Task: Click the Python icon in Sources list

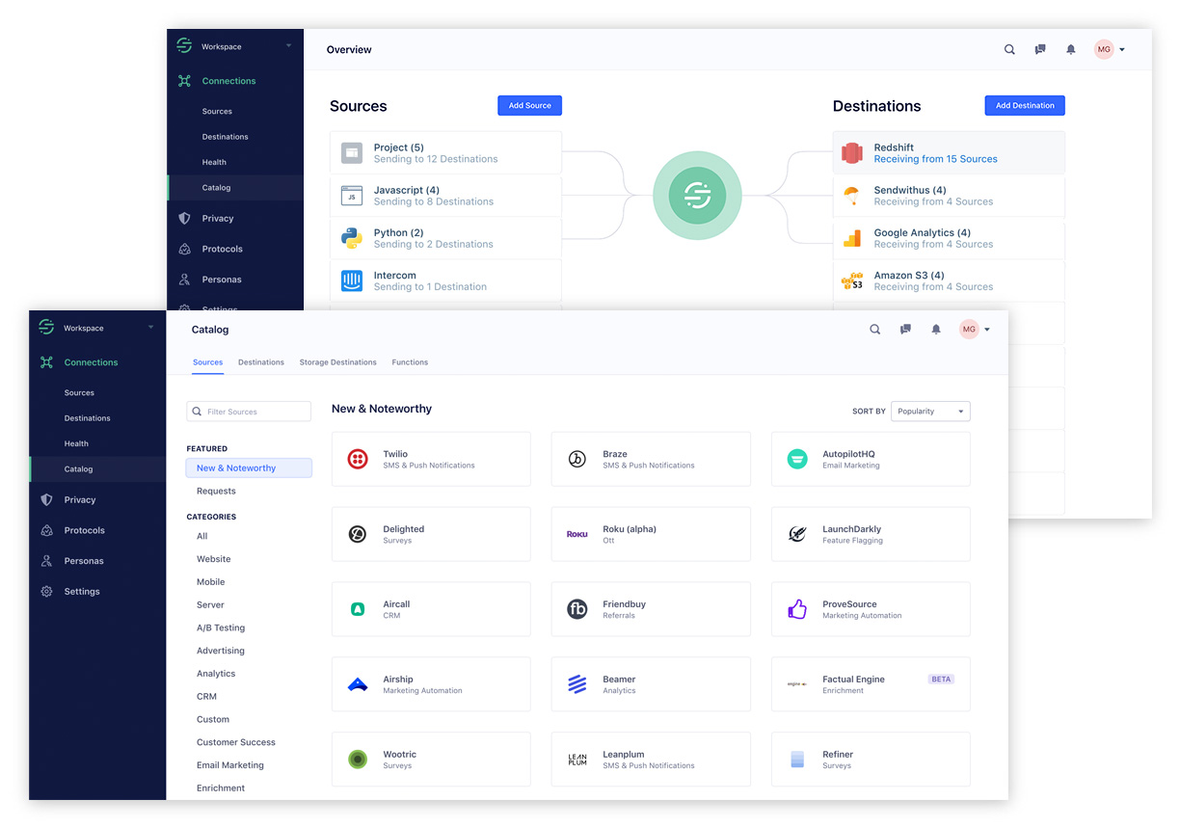Action: pyautogui.click(x=352, y=238)
